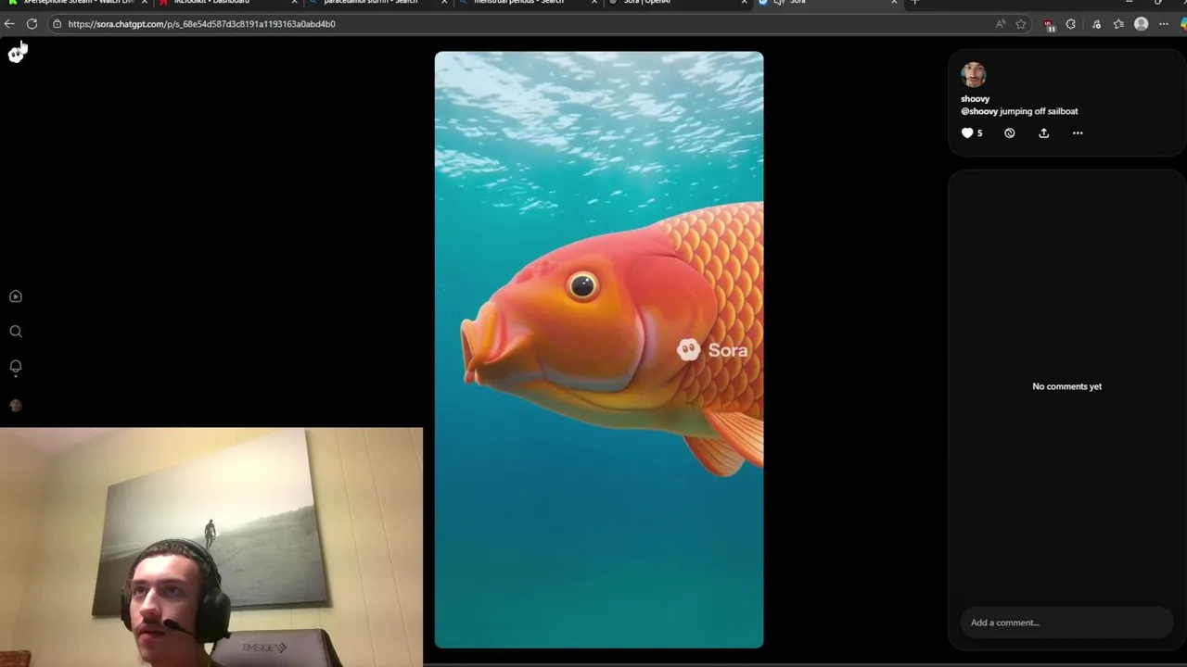
Task: Toggle read aloud icon in the address bar
Action: point(1000,24)
